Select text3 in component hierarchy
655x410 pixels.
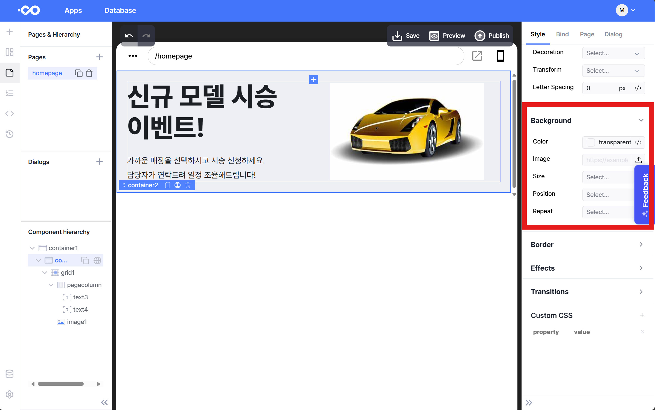(x=75, y=297)
